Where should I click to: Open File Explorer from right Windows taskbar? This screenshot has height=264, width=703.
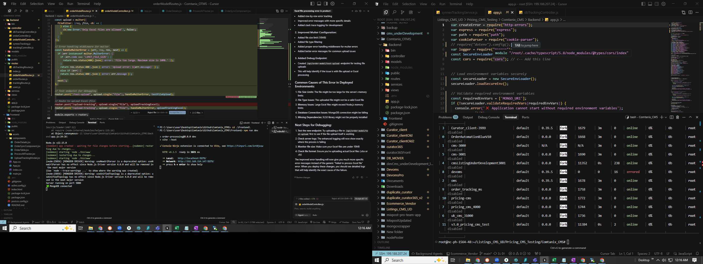point(468,260)
